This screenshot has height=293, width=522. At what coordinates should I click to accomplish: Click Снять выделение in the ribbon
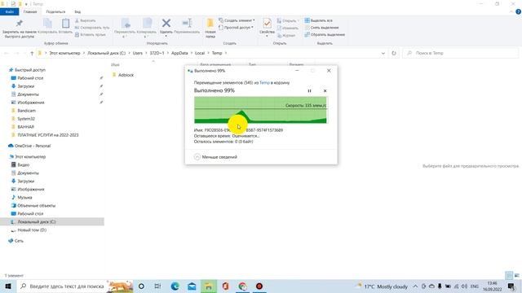[x=321, y=28]
